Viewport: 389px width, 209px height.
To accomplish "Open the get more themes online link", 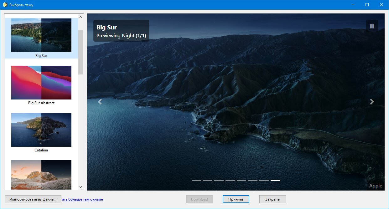I will click(82, 199).
